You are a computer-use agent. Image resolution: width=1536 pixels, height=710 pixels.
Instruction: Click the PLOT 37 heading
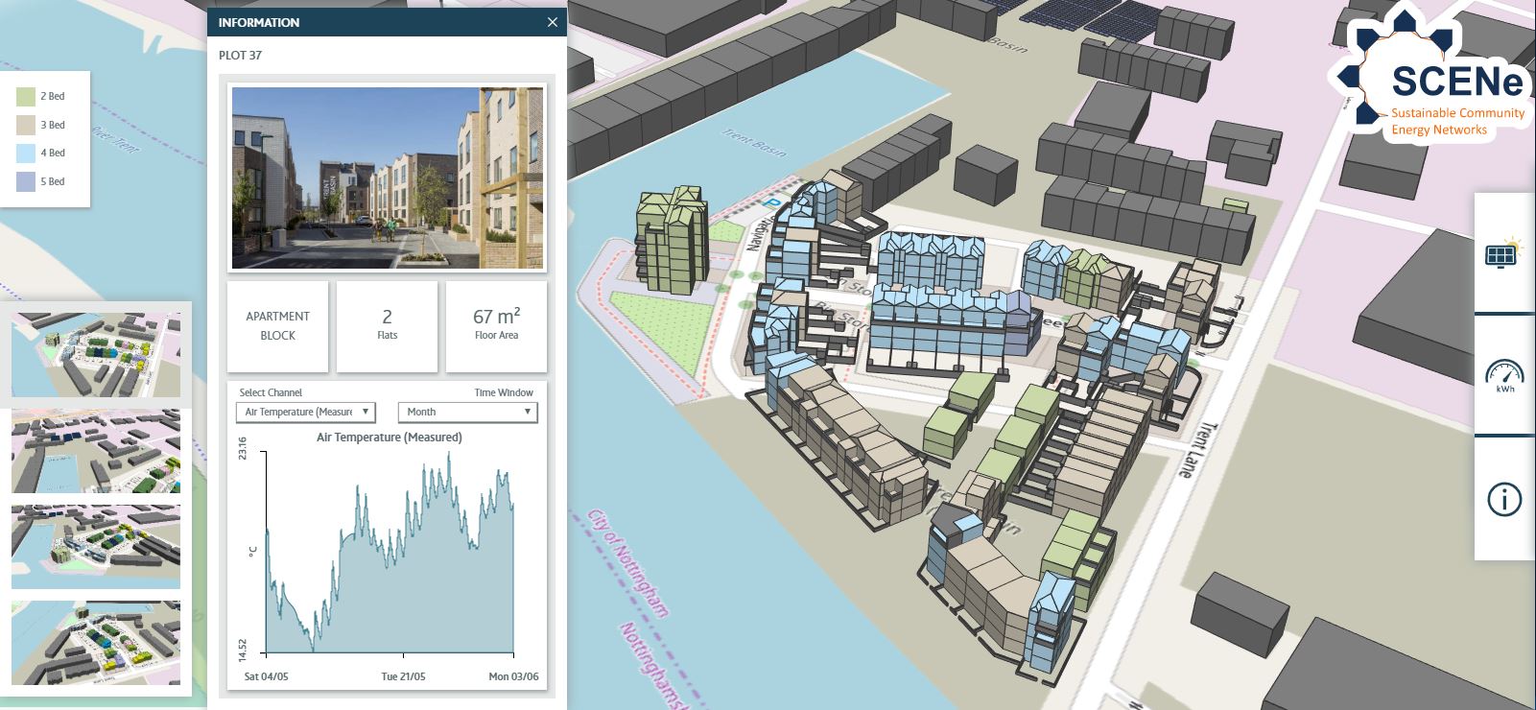coord(240,55)
